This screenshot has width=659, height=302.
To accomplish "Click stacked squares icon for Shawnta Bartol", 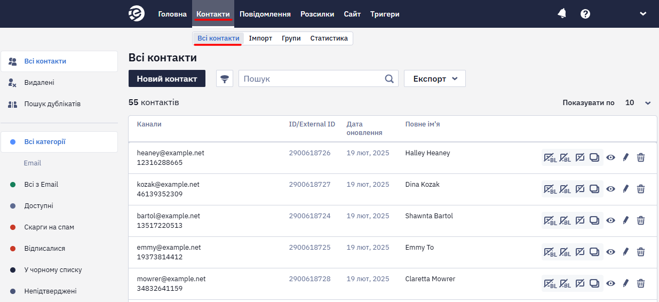I will pyautogui.click(x=594, y=220).
